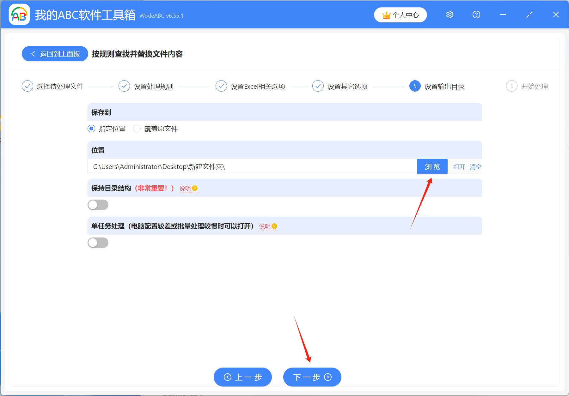
Task: Click the AB app logo icon
Action: pyautogui.click(x=19, y=15)
